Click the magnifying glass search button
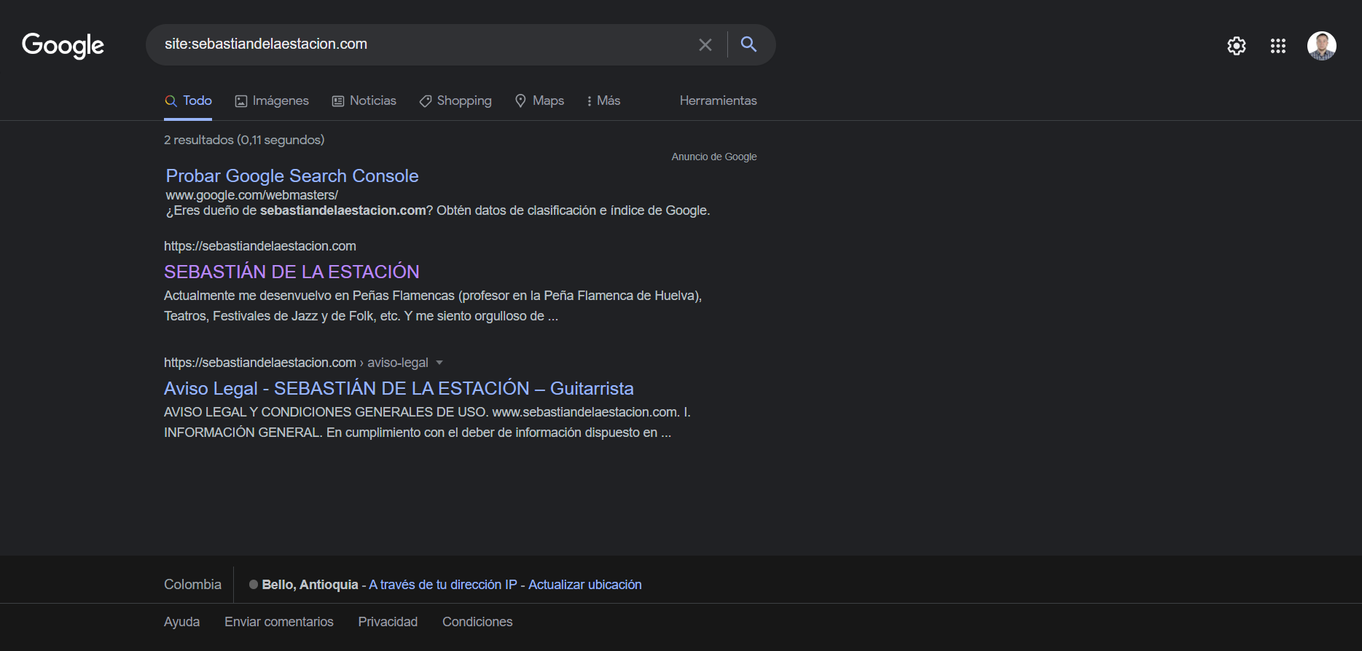Viewport: 1362px width, 651px height. [748, 44]
